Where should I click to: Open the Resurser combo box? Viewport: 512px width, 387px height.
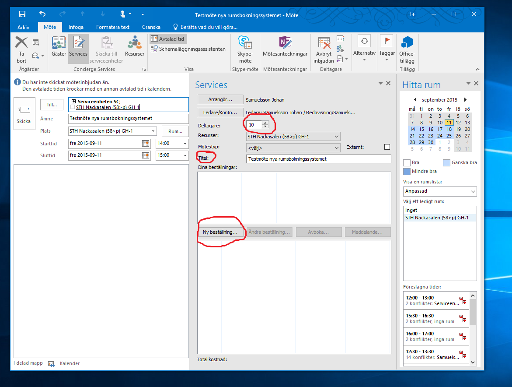(293, 137)
